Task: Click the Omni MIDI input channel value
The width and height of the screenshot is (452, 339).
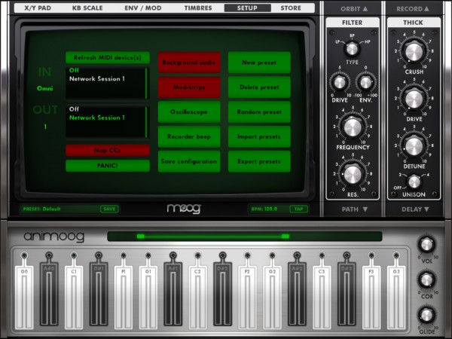Action: (x=45, y=88)
